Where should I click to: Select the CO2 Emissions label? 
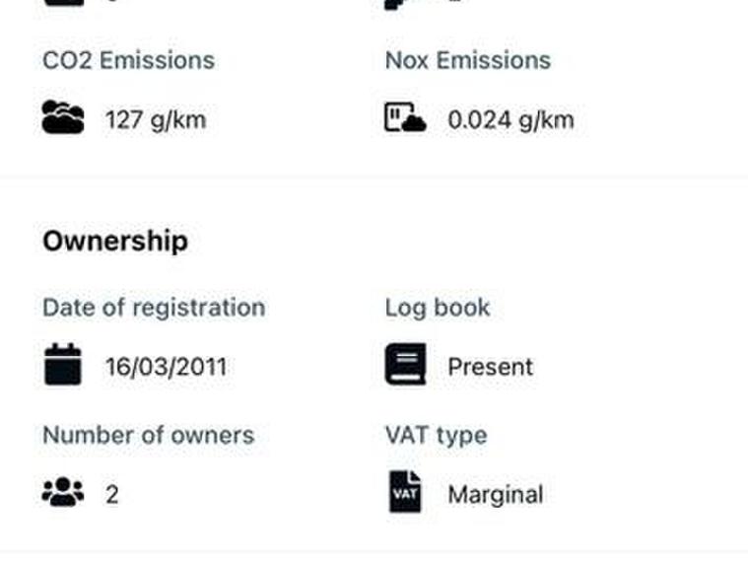pos(128,60)
